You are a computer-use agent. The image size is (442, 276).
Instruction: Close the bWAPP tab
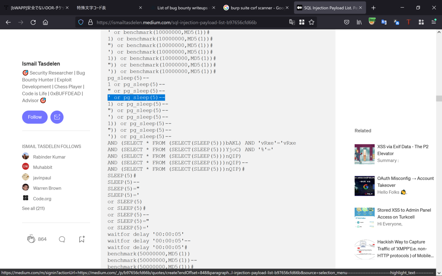tap(67, 8)
